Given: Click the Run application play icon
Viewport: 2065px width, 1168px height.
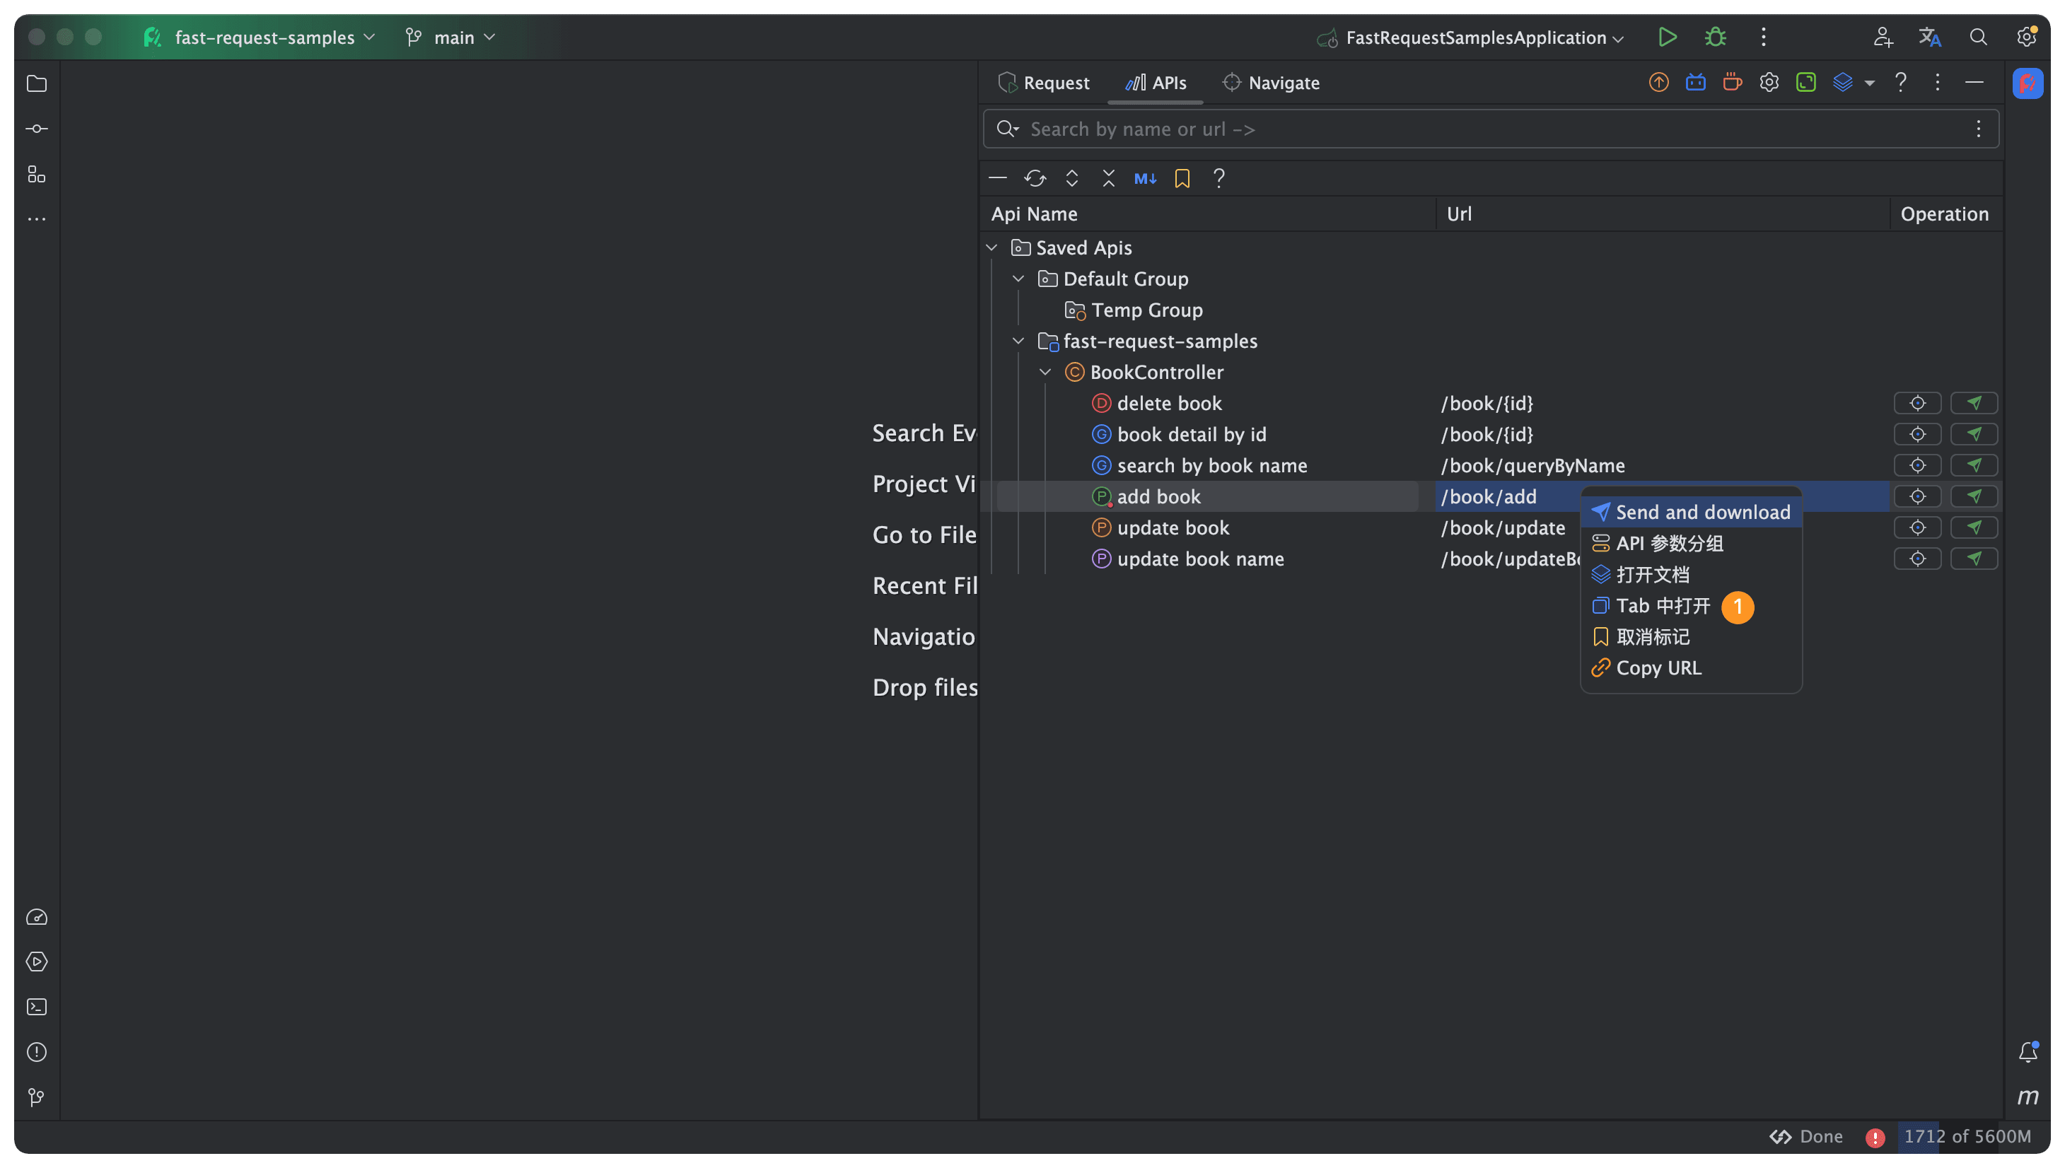Looking at the screenshot, I should (1667, 37).
